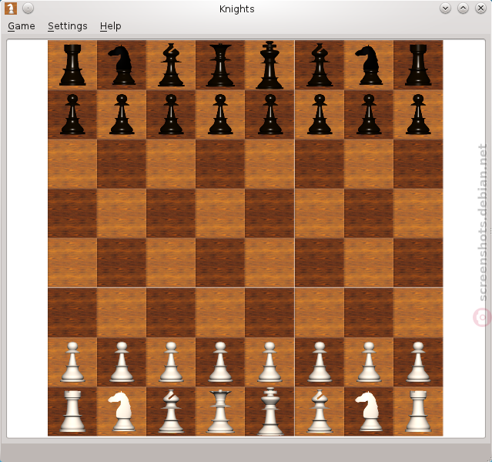Click the empty g4 square
Image resolution: width=492 pixels, height=462 pixels.
coord(369,263)
